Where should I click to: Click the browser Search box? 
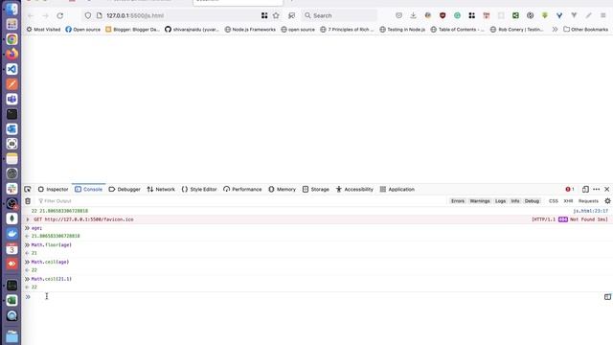point(340,15)
